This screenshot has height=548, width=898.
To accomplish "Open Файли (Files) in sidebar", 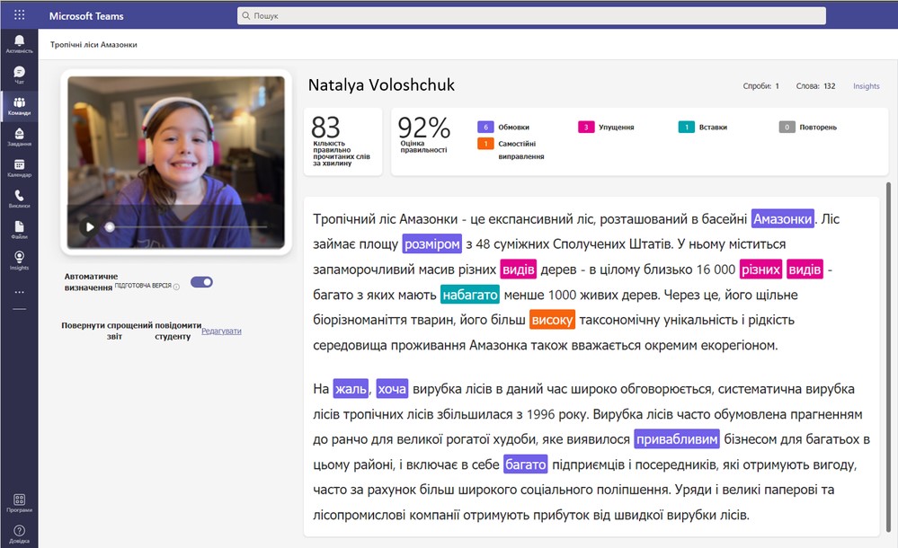I will coord(19,229).
